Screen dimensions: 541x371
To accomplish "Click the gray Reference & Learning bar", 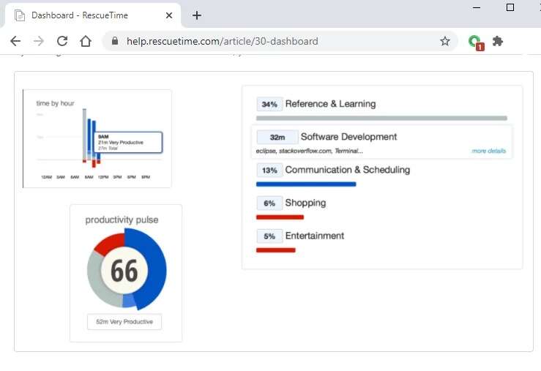I will [x=381, y=119].
